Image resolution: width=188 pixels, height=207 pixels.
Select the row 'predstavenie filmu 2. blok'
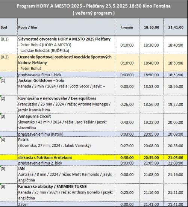click(x=94, y=163)
